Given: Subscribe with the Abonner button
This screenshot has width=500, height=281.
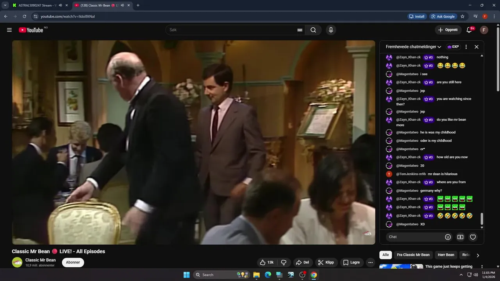Looking at the screenshot, I should (x=73, y=262).
